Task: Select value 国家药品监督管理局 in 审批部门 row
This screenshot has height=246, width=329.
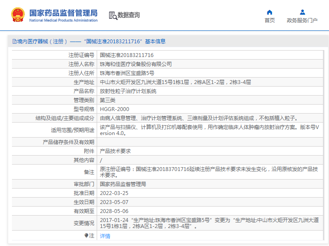Action: click(123, 184)
